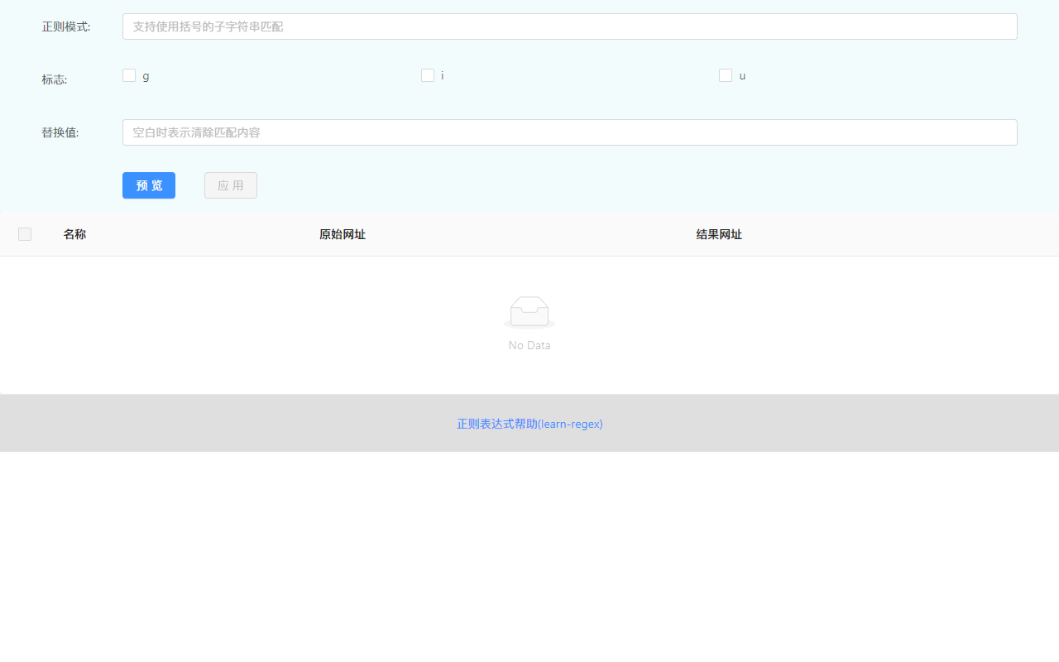Click inside the 正则模式 pattern input field
The image size is (1059, 662).
(569, 26)
